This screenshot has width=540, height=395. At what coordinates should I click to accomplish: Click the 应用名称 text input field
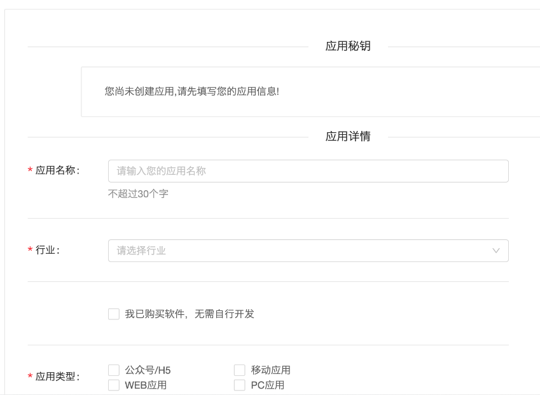coord(308,171)
